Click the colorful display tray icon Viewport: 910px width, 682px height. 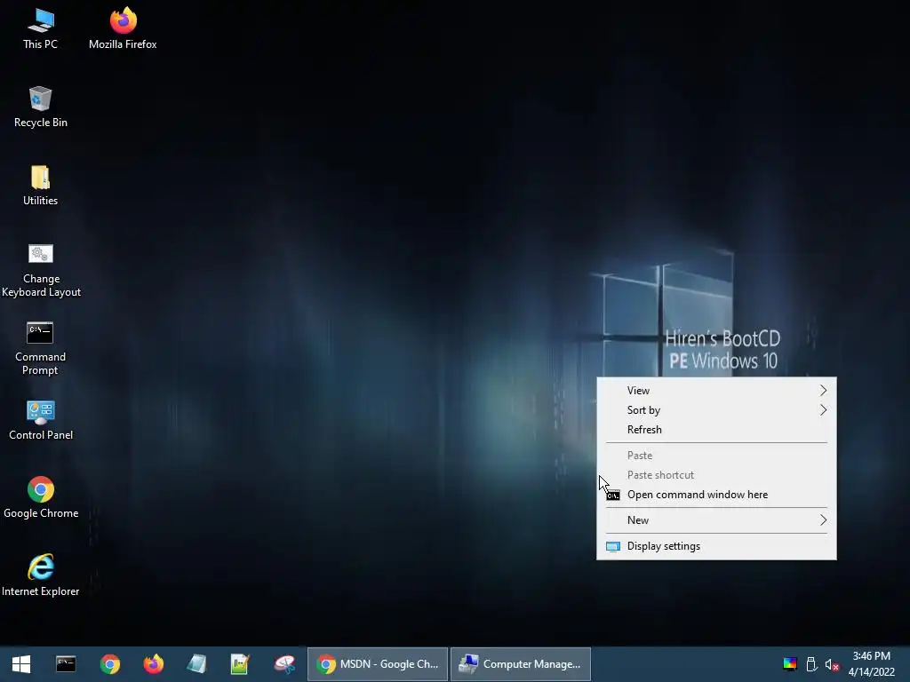coord(790,664)
